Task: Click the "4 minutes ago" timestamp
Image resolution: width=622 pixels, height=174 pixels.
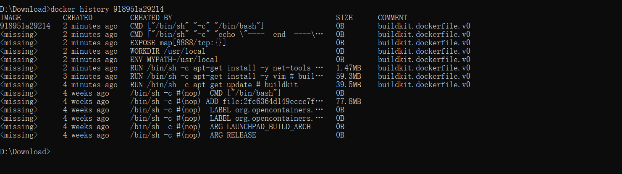Action: pos(90,85)
